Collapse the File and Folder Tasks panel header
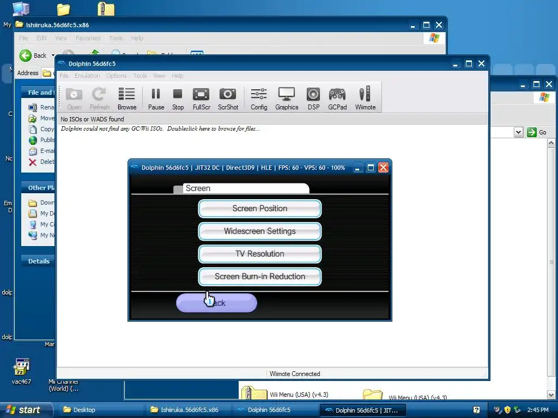This screenshot has height=418, width=558. coord(38,93)
